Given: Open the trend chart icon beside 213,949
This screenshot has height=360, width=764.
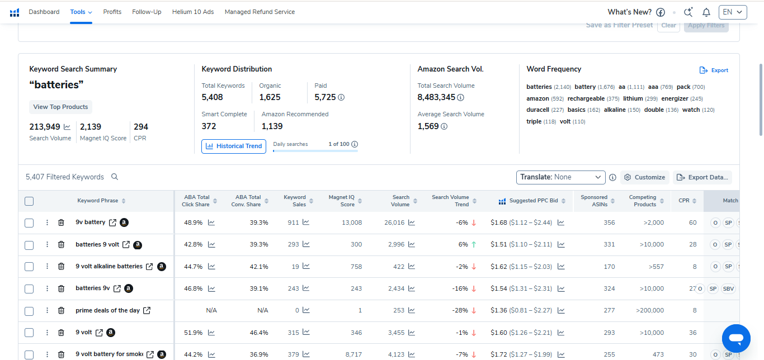Looking at the screenshot, I should click(67, 127).
